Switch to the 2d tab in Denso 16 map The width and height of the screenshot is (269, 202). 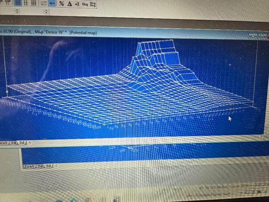[13, 143]
